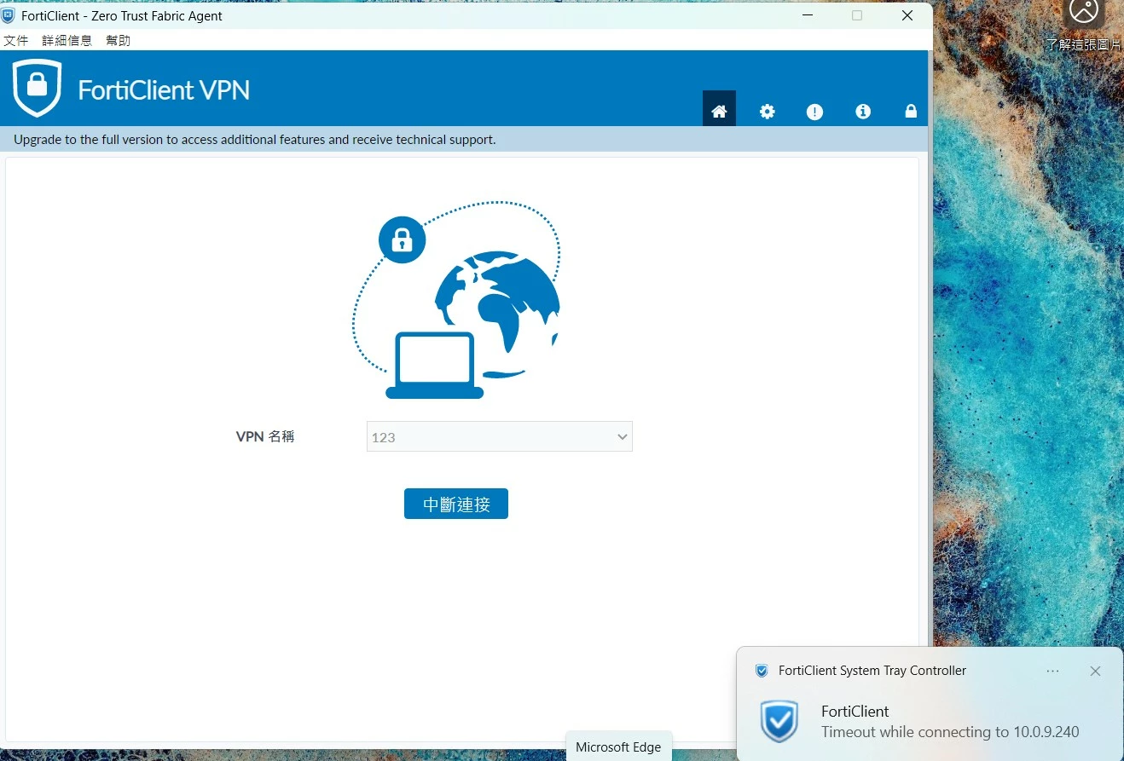Image resolution: width=1124 pixels, height=761 pixels.
Task: Open the settings gear icon in FortiClient
Action: coord(768,112)
